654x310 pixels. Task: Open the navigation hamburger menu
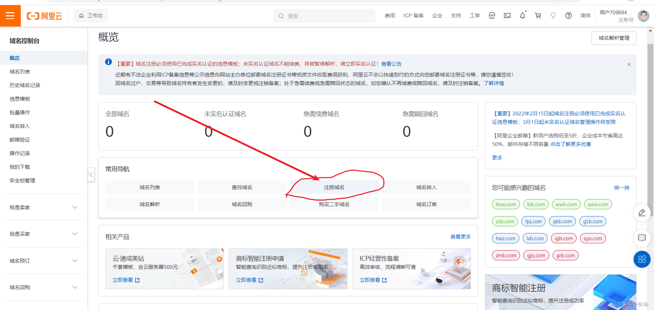click(x=10, y=16)
